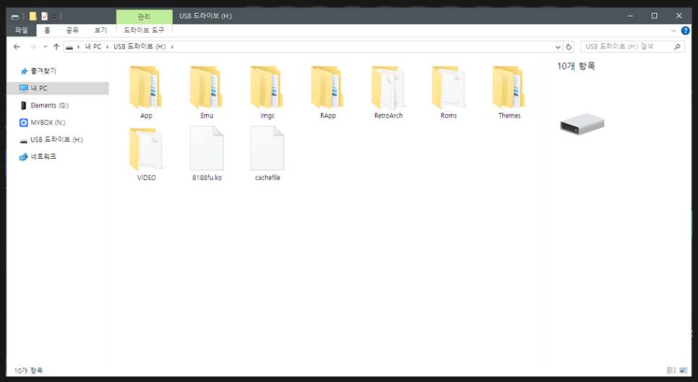698x382 pixels.
Task: Open Explorer help question mark
Action: [686, 30]
